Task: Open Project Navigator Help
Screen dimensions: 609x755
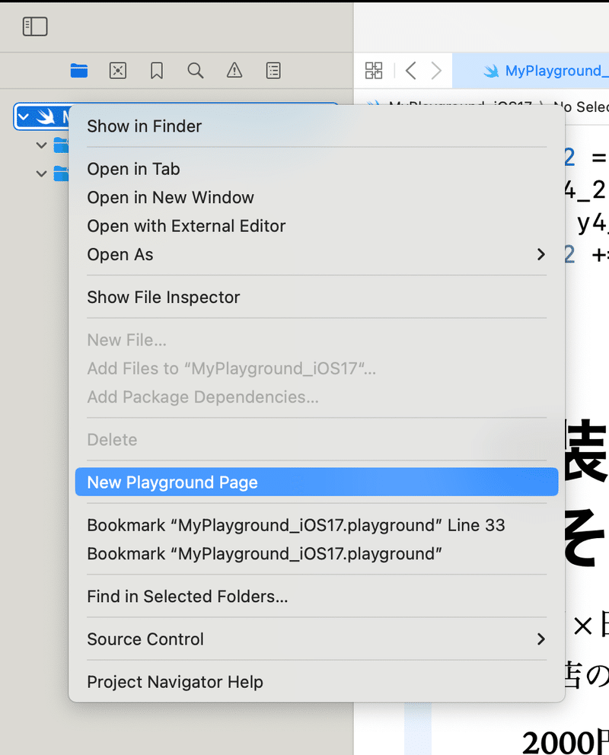Action: click(317, 682)
